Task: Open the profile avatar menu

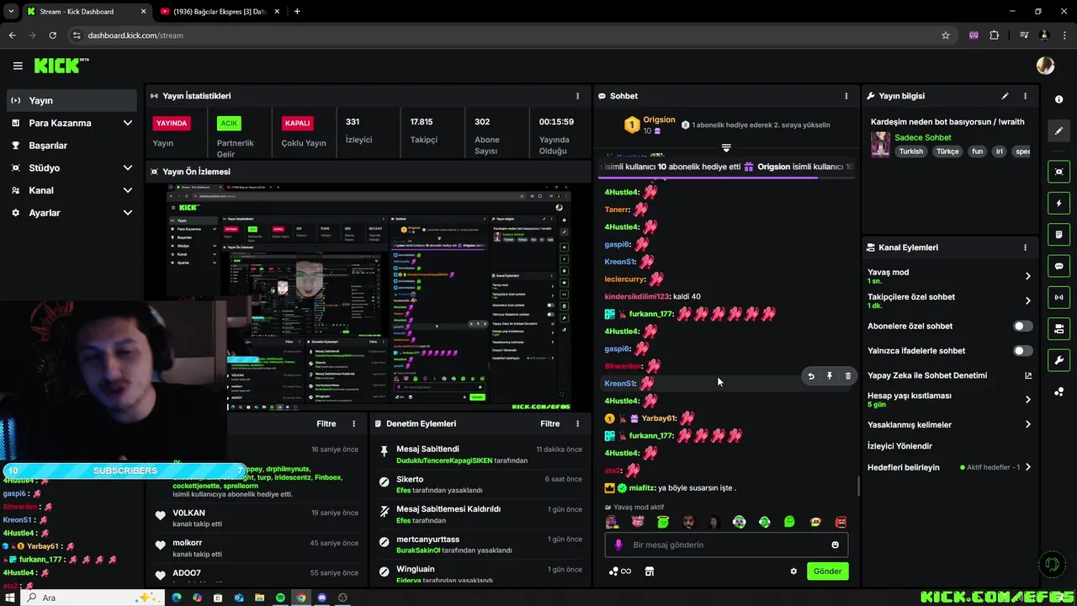Action: (1045, 66)
